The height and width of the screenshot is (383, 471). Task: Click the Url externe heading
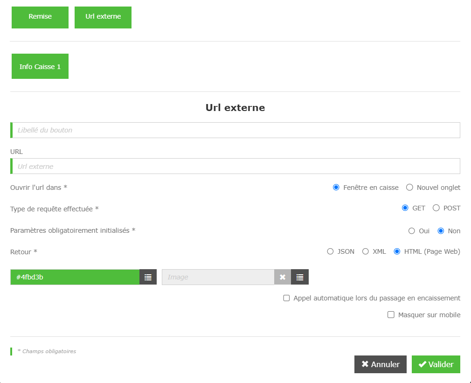235,108
